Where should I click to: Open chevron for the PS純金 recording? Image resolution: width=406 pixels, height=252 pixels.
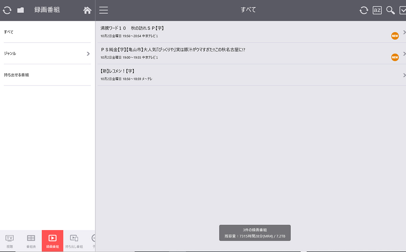pos(404,53)
